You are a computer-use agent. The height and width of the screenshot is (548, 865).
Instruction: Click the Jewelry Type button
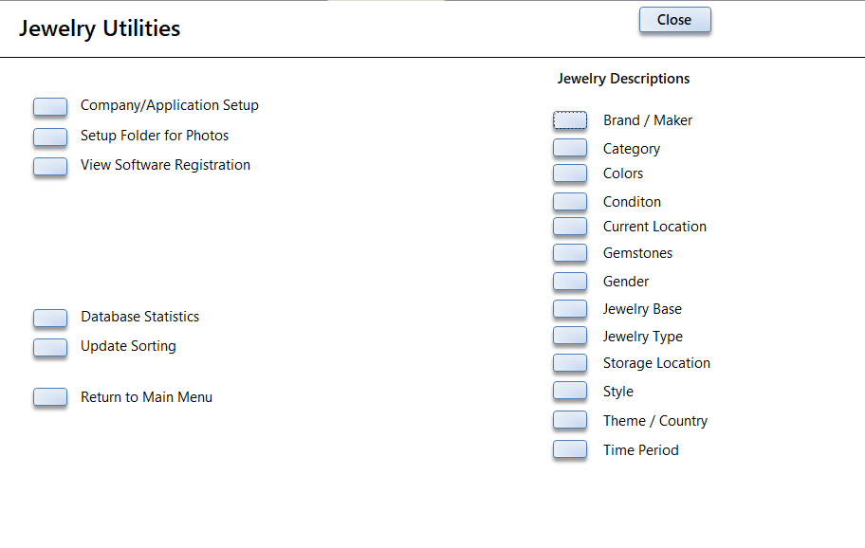point(570,335)
